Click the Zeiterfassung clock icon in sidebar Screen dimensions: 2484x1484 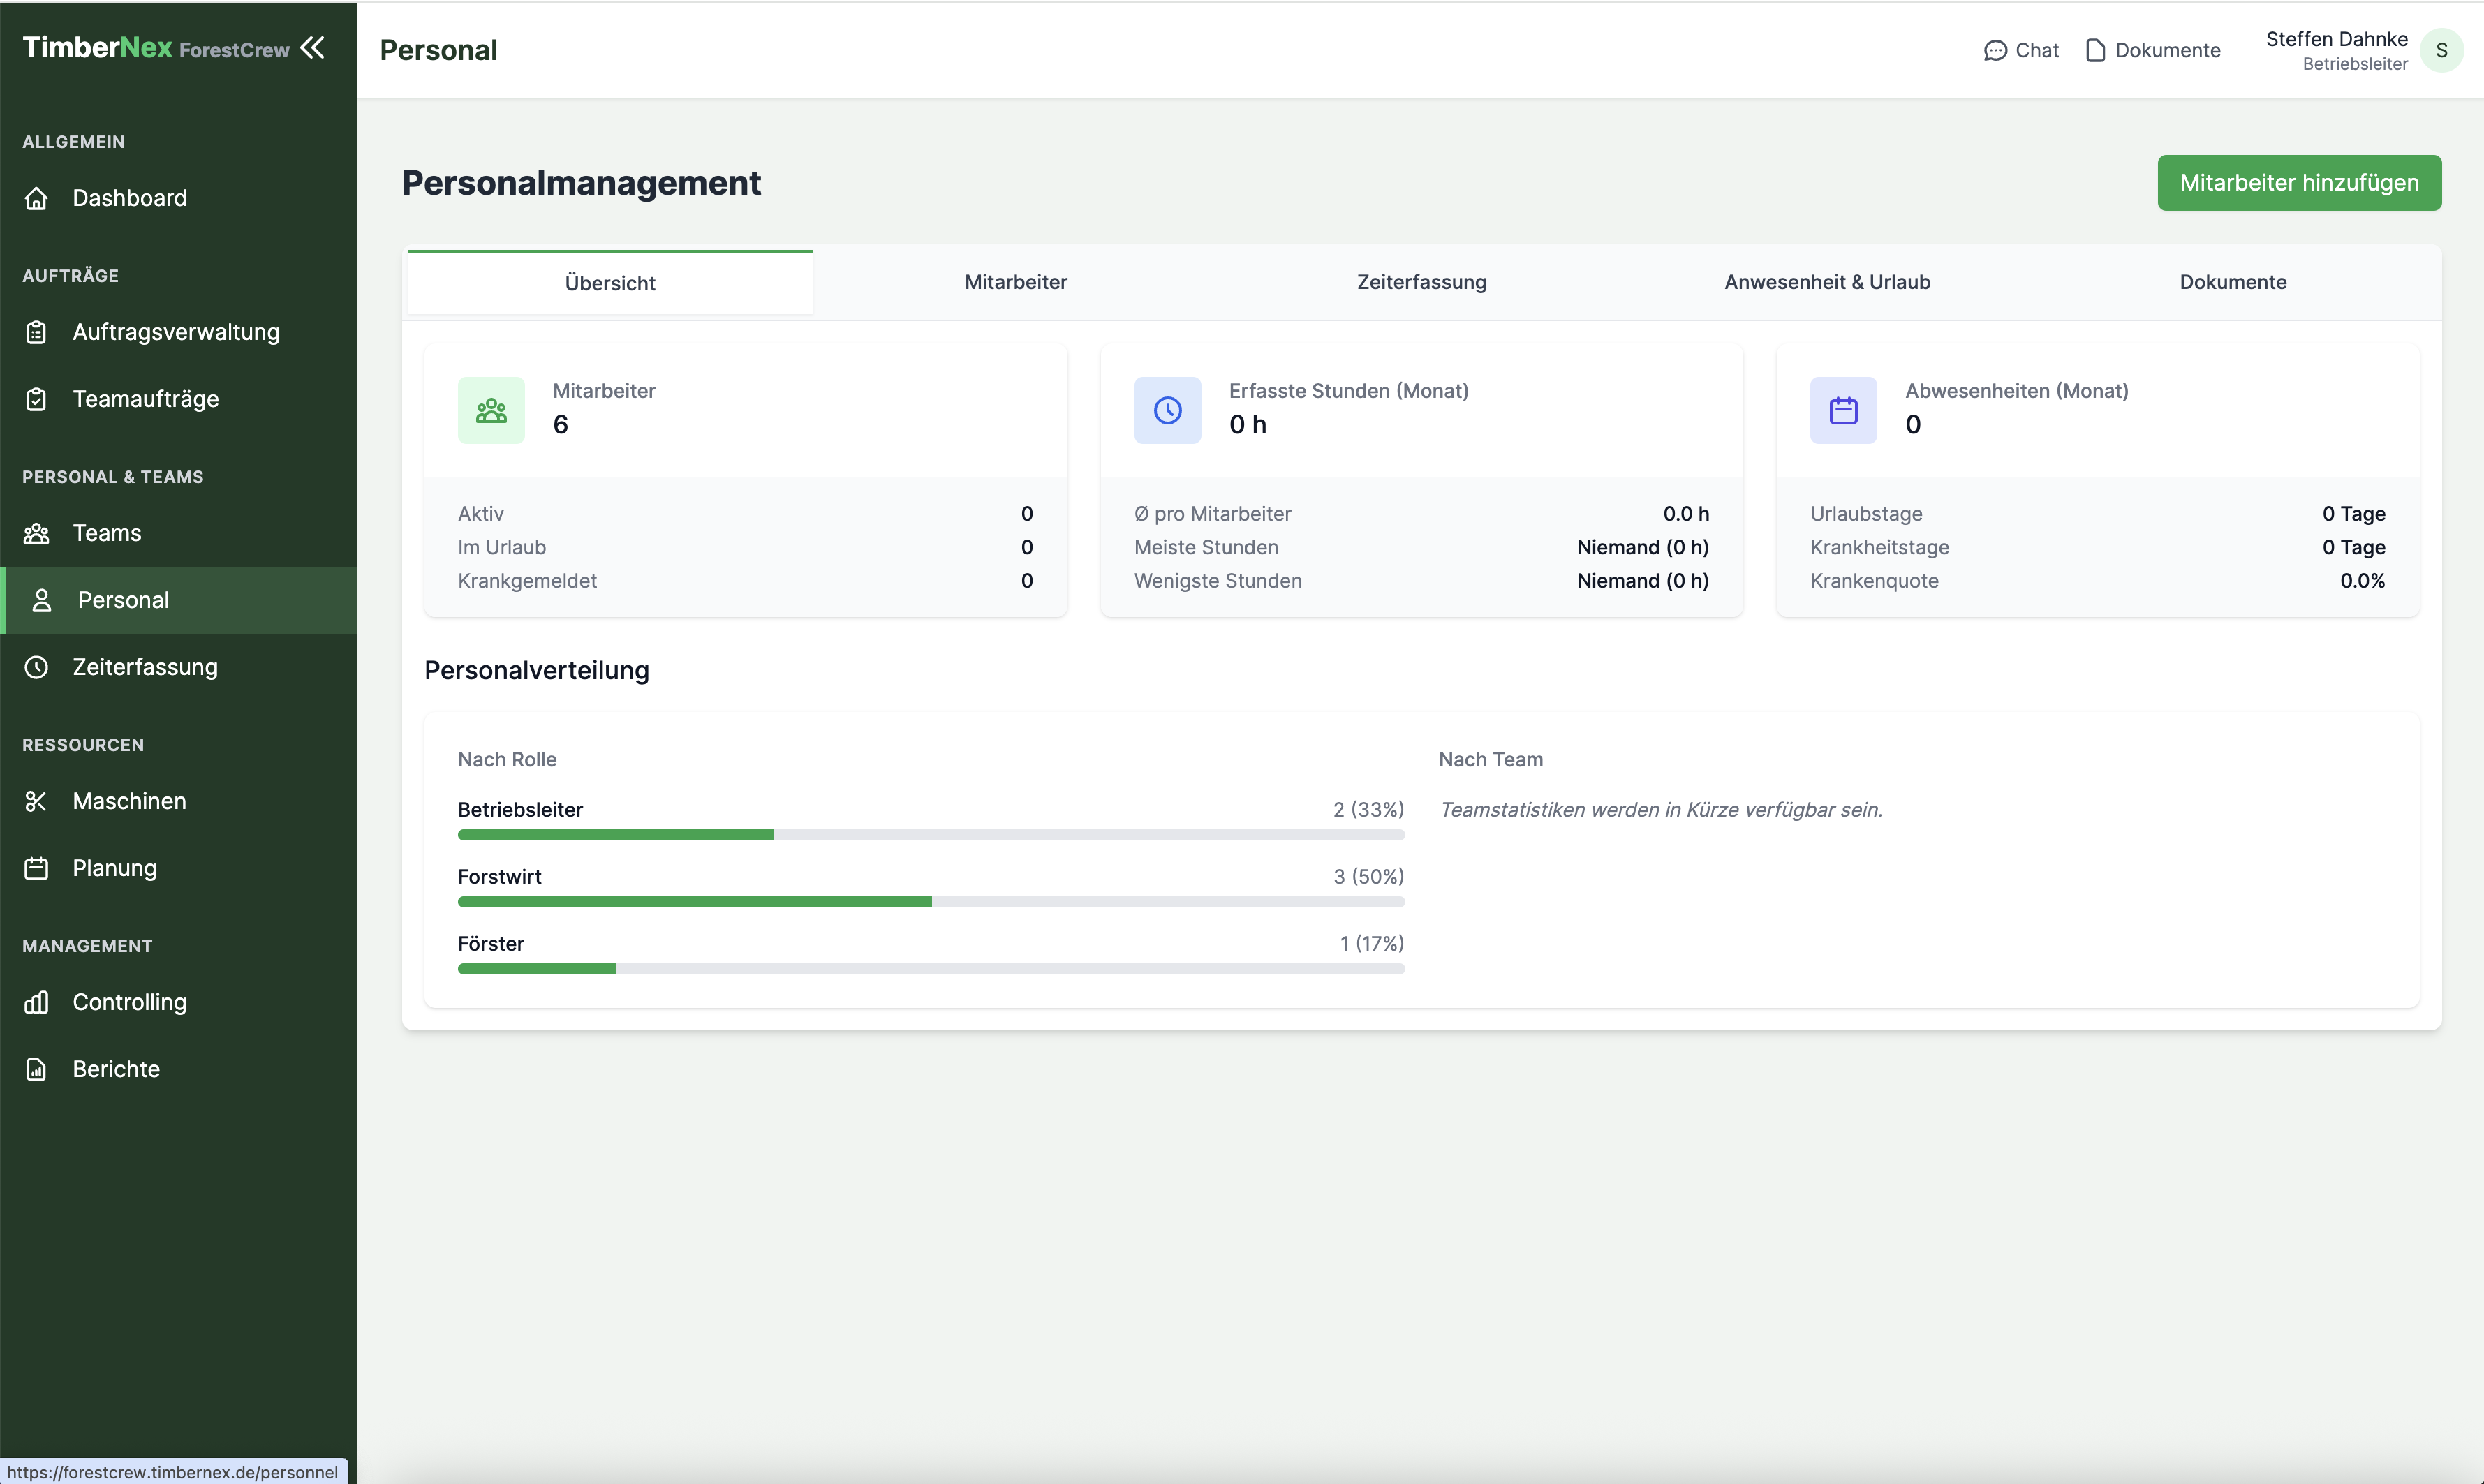(x=36, y=667)
